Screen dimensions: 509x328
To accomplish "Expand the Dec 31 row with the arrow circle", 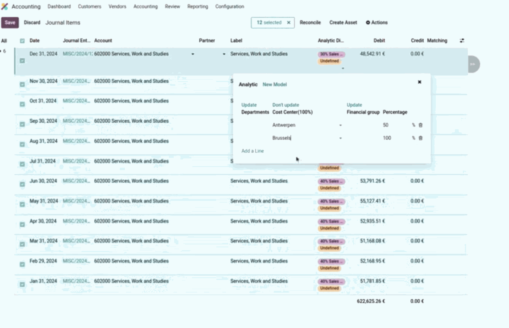I will click(472, 64).
